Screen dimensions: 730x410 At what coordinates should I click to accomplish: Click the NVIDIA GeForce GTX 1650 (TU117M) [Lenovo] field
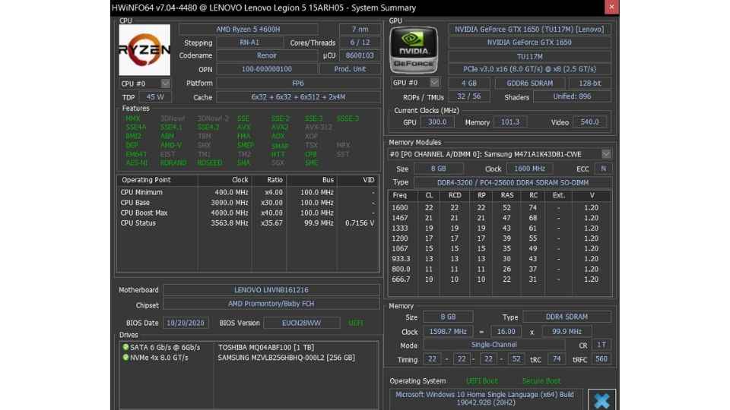[529, 29]
